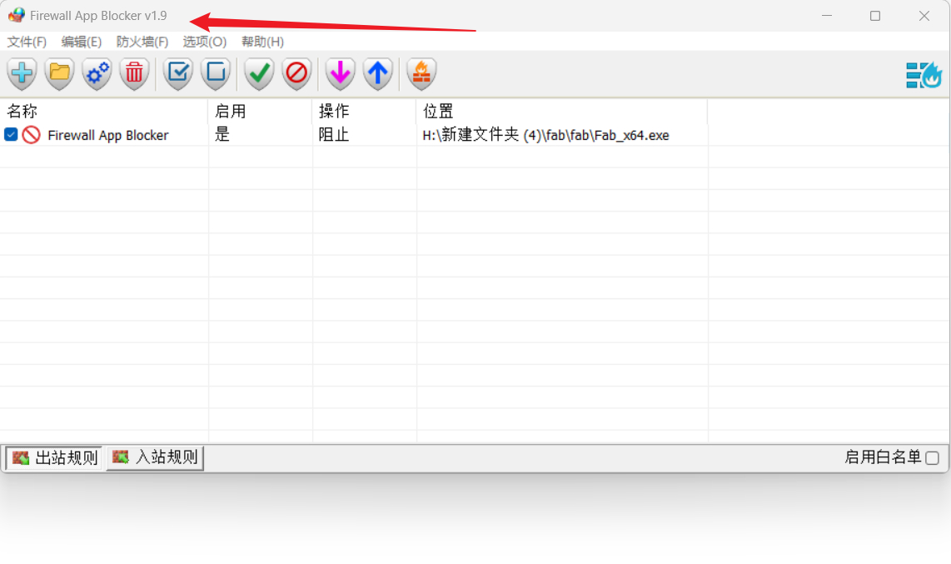The width and height of the screenshot is (951, 564).
Task: Open the 防火墙(F) menu
Action: pyautogui.click(x=142, y=42)
